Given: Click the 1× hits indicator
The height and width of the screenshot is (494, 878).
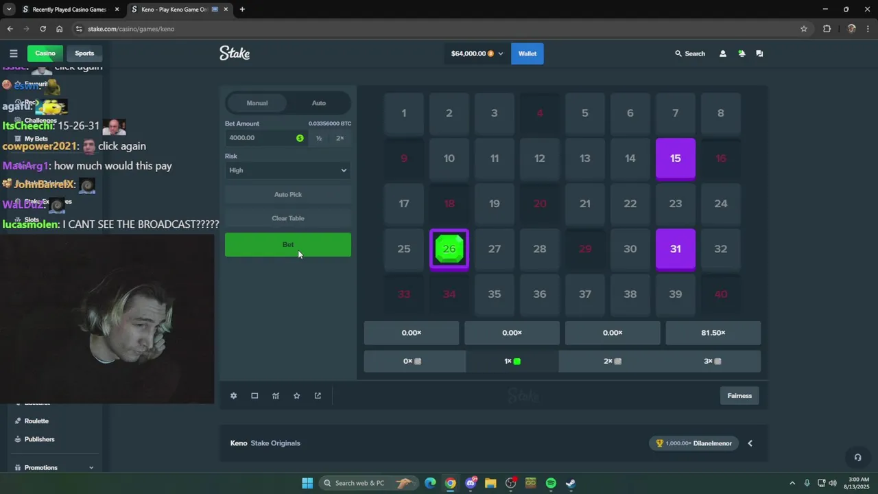Looking at the screenshot, I should (x=512, y=362).
